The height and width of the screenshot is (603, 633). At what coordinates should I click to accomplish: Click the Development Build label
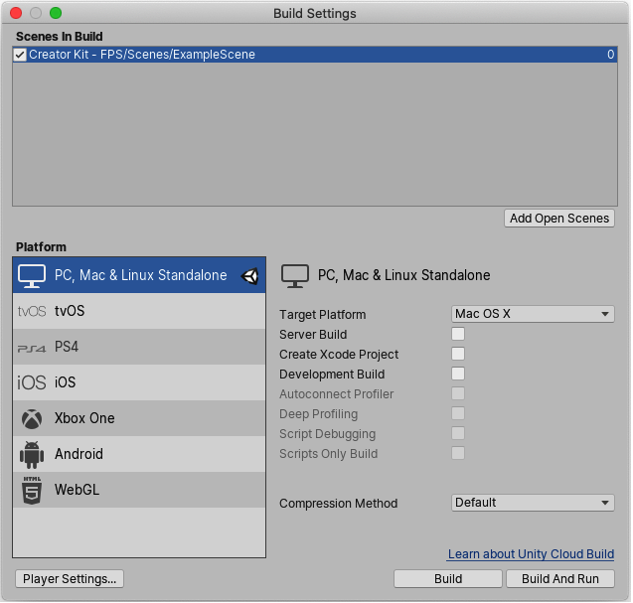(332, 375)
